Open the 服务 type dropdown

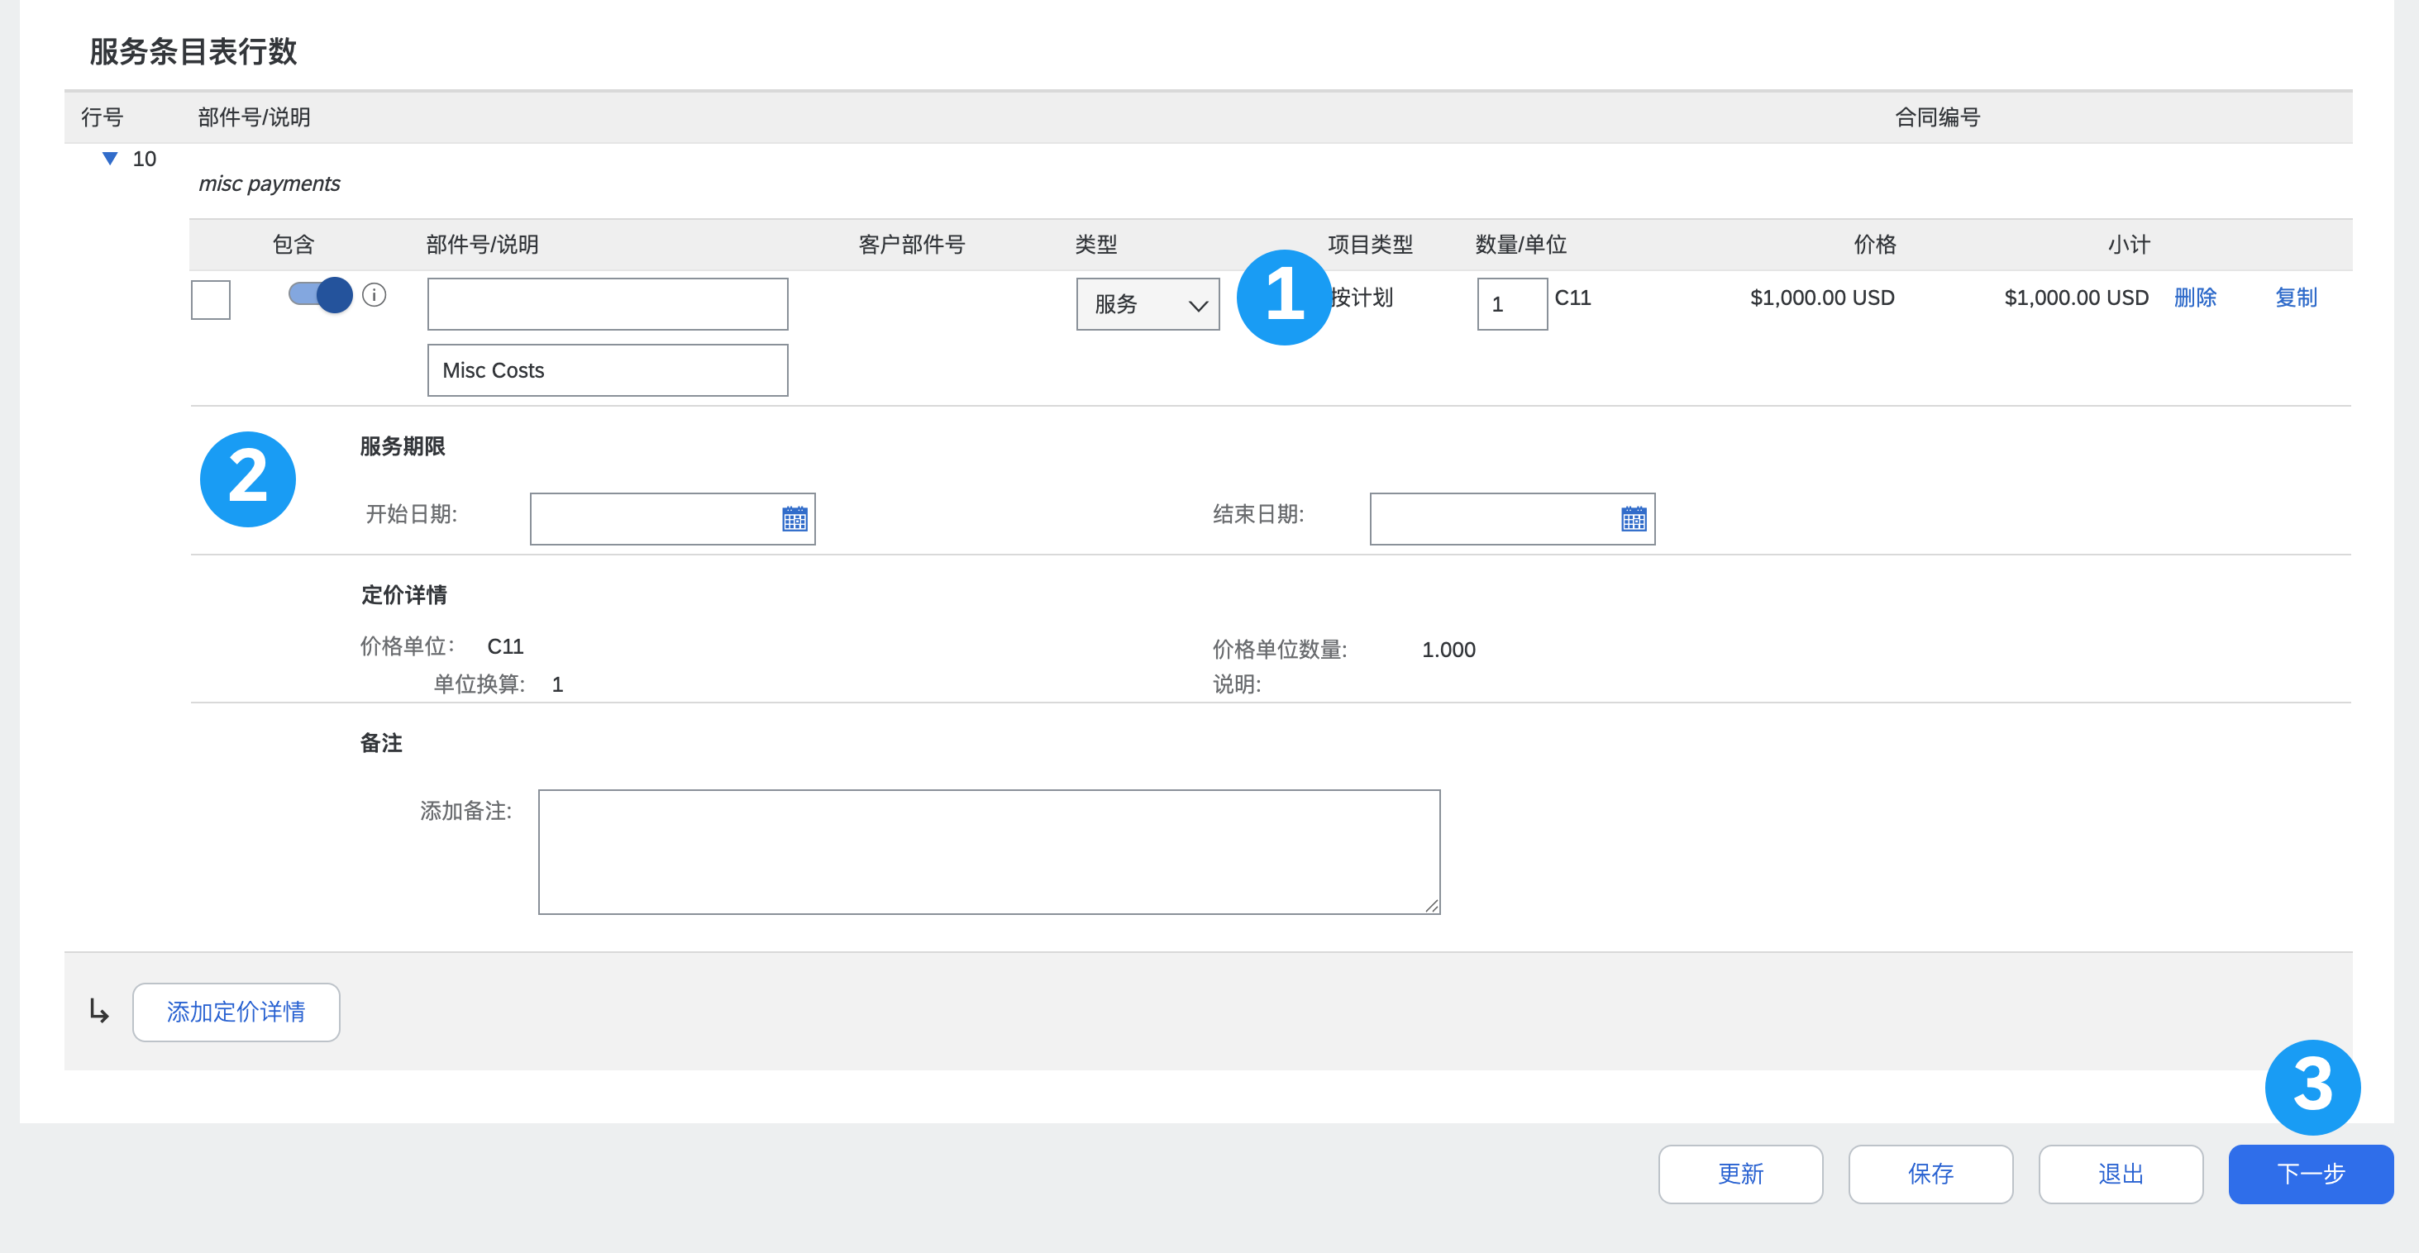(x=1147, y=304)
